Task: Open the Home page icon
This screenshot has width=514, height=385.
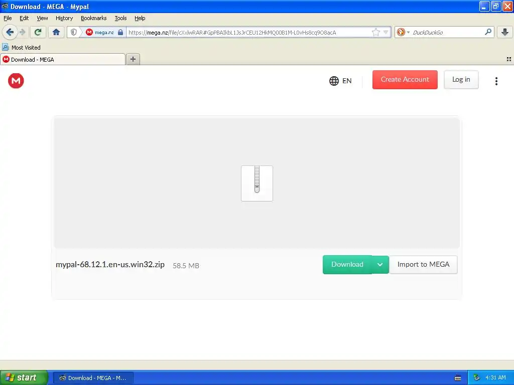Action: pos(56,32)
